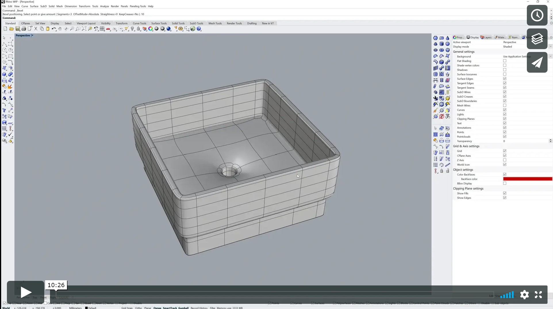
Task: Click the Open file folder icon
Action: pyautogui.click(x=11, y=29)
